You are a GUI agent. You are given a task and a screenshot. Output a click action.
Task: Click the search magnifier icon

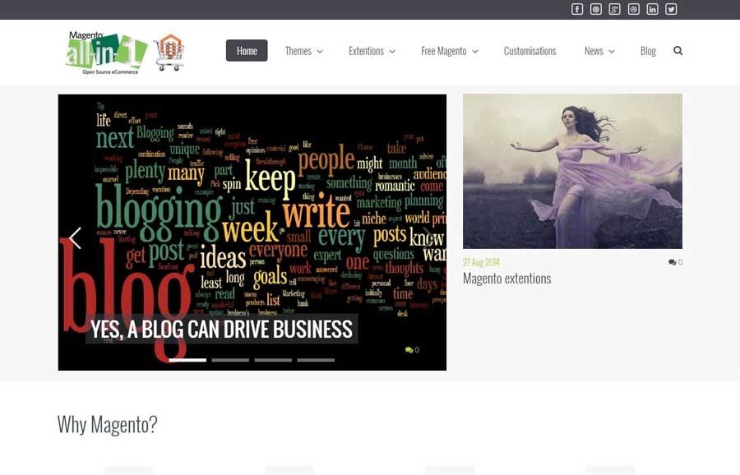(678, 50)
